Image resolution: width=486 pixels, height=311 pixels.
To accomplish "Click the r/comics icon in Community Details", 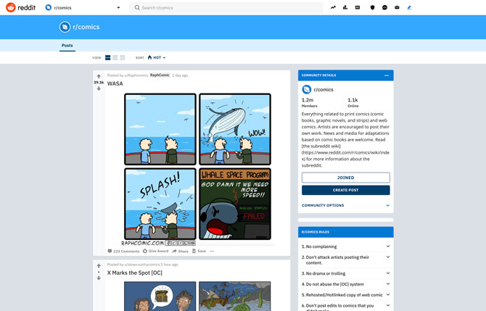I will click(x=307, y=89).
